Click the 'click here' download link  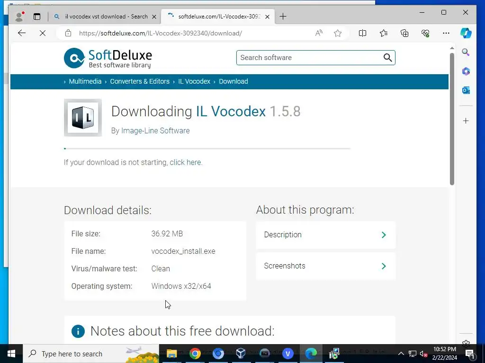click(185, 163)
